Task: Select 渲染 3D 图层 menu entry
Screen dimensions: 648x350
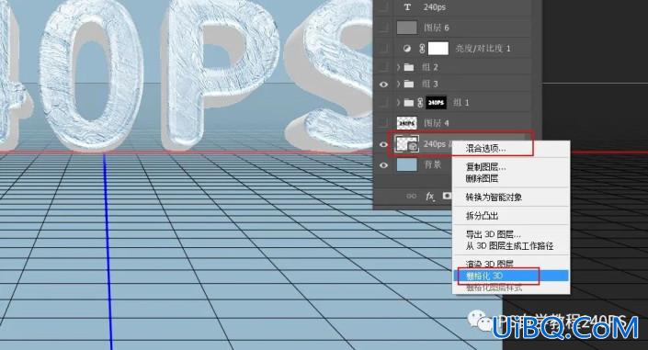Action: (x=489, y=264)
